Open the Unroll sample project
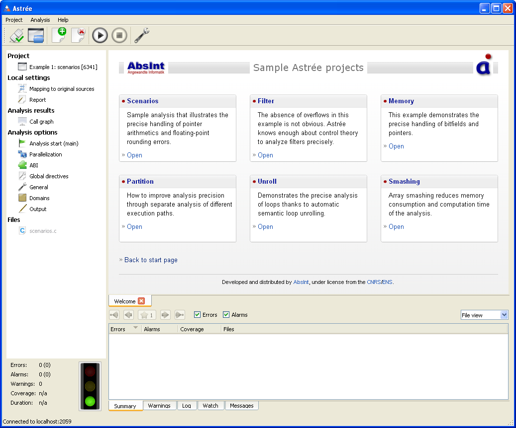This screenshot has width=516, height=428. click(265, 226)
